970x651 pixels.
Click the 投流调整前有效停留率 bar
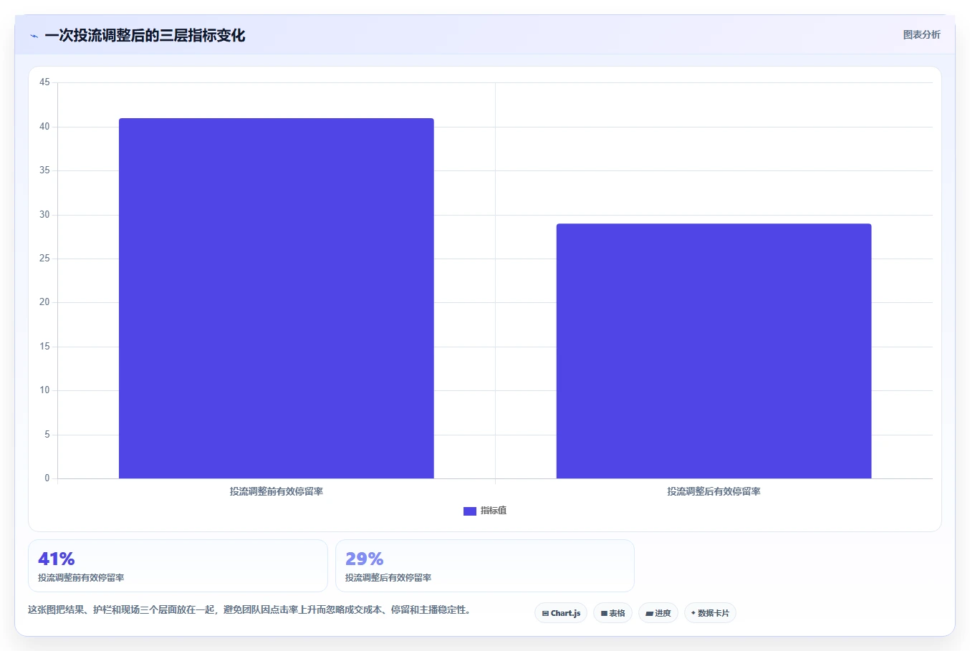click(x=276, y=298)
